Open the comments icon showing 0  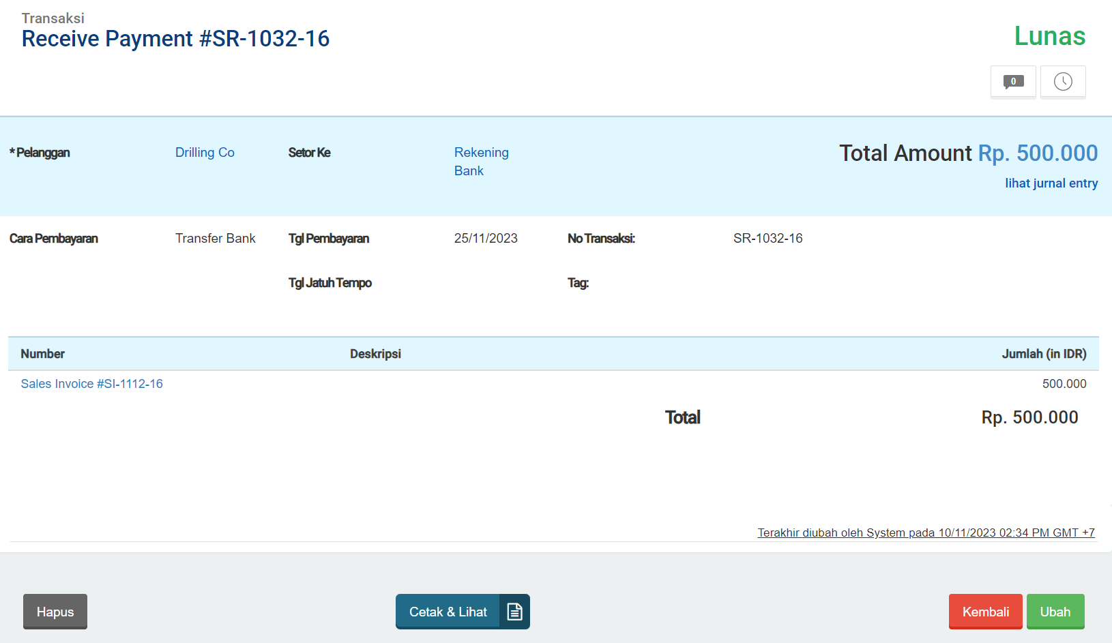click(1013, 82)
